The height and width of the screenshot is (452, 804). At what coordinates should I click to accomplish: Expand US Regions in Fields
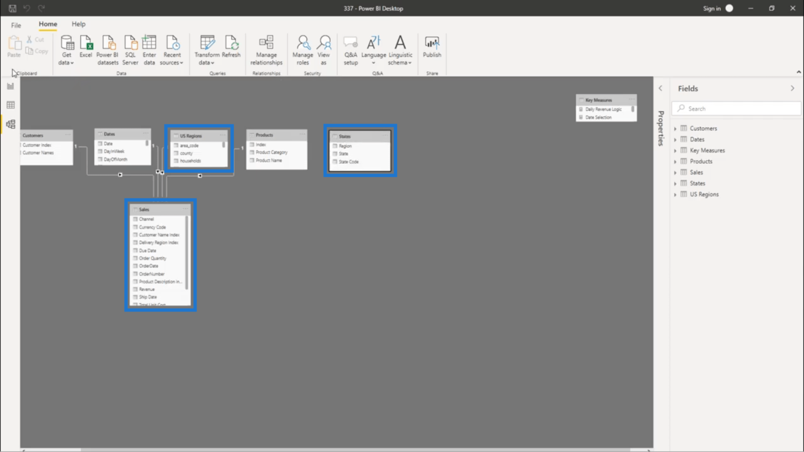[x=675, y=195]
